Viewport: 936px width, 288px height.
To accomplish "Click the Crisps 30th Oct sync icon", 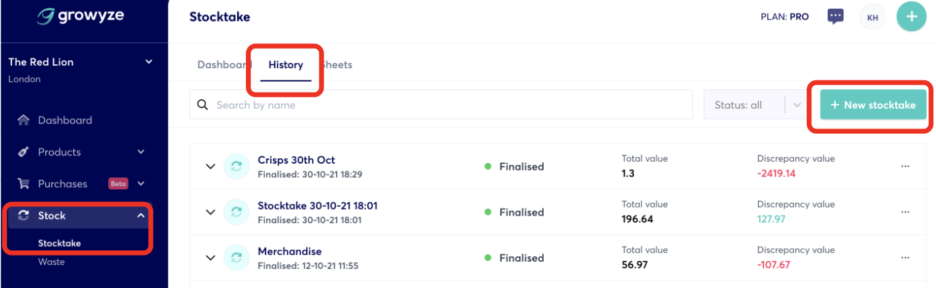I will (236, 166).
